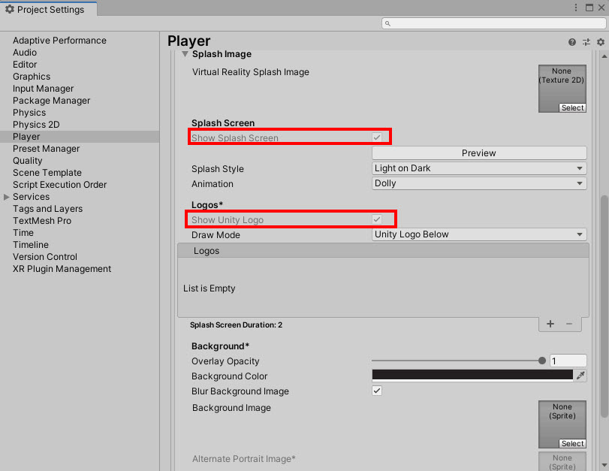Open the Physics settings category
This screenshot has height=471, width=609.
click(29, 113)
